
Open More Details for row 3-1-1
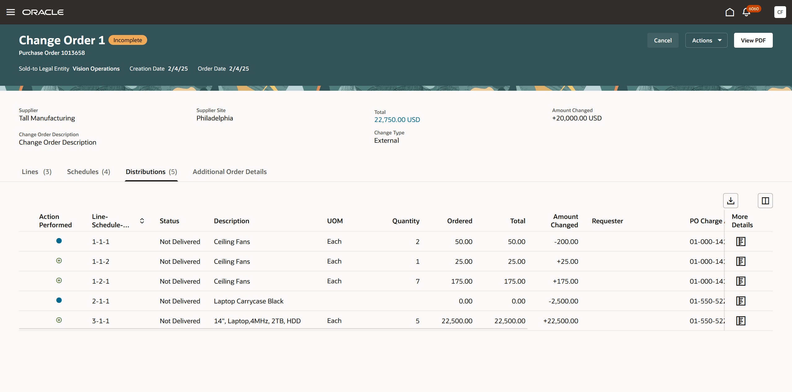(741, 321)
